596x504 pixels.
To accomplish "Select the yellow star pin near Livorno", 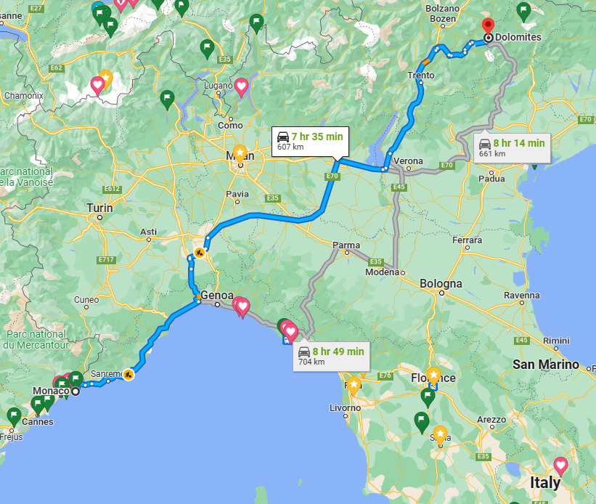I will pyautogui.click(x=354, y=385).
